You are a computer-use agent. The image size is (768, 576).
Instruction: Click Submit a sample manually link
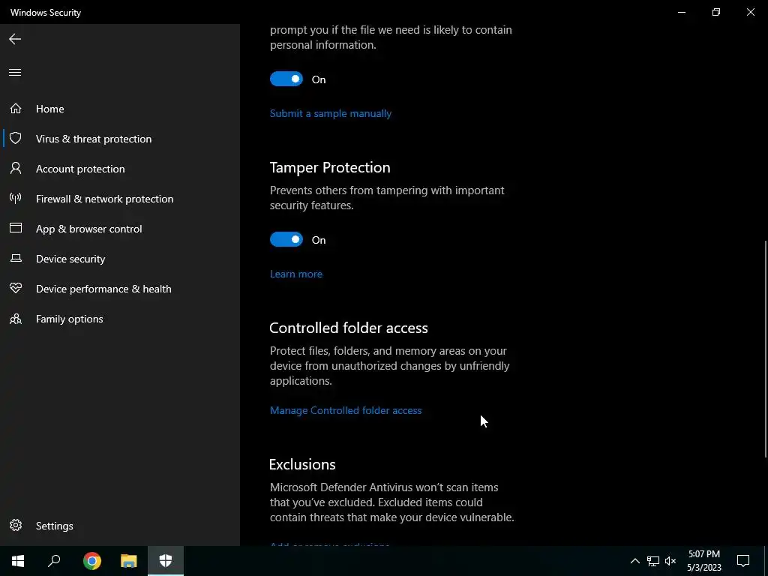pos(331,113)
